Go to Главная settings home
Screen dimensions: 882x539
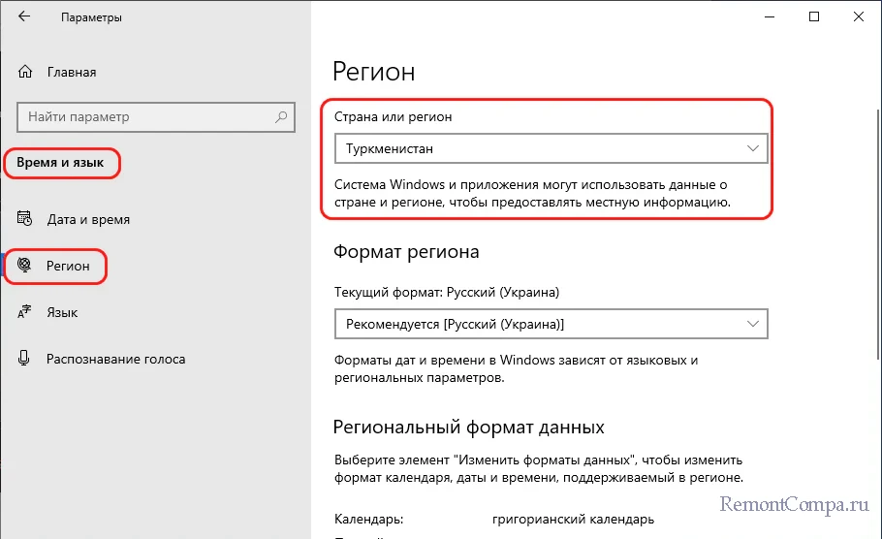click(71, 72)
